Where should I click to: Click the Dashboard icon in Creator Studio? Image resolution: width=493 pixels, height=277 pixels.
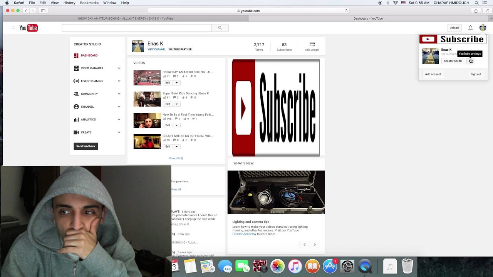76,55
